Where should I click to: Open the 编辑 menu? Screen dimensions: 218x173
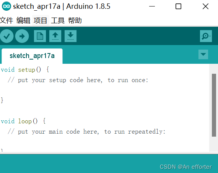pos(23,20)
